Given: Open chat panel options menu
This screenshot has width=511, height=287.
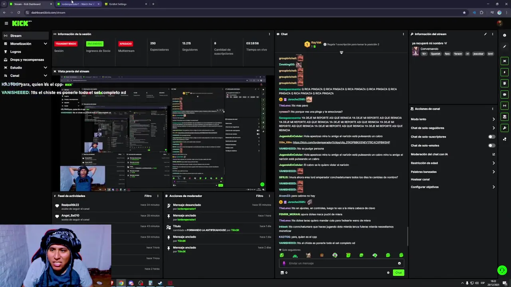Looking at the screenshot, I should point(403,34).
